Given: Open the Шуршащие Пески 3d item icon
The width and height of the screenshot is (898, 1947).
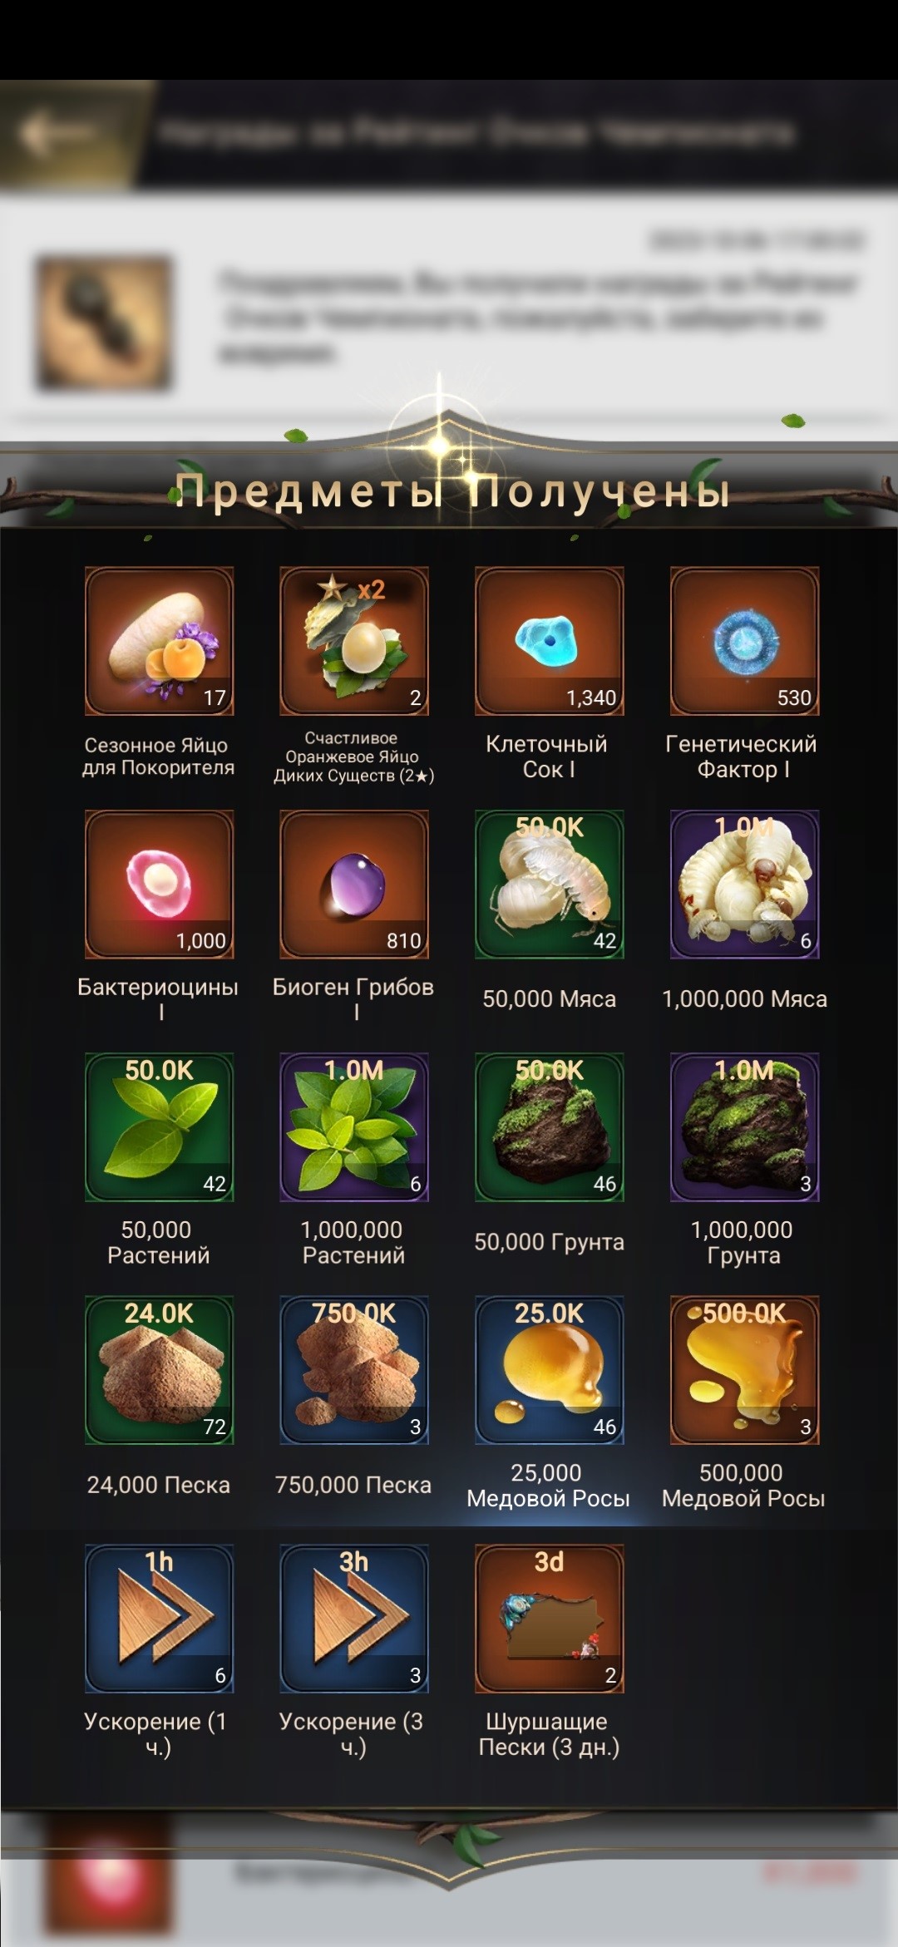Looking at the screenshot, I should (550, 1618).
